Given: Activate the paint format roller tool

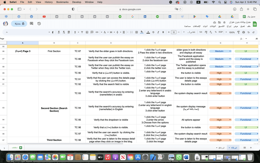Looking at the screenshot, I should point(238,32).
